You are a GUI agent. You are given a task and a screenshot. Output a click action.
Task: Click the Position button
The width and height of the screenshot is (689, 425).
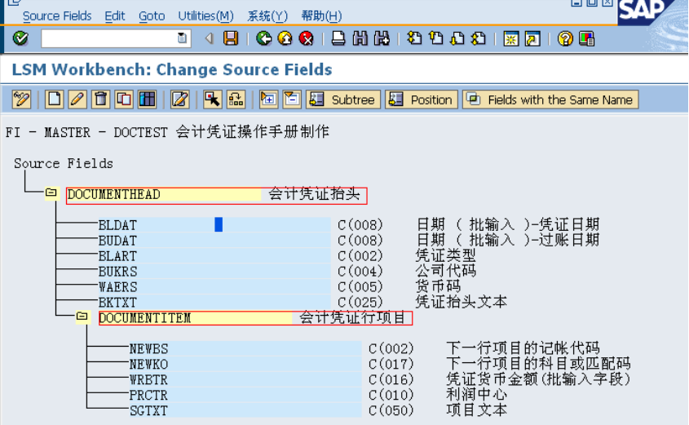422,100
